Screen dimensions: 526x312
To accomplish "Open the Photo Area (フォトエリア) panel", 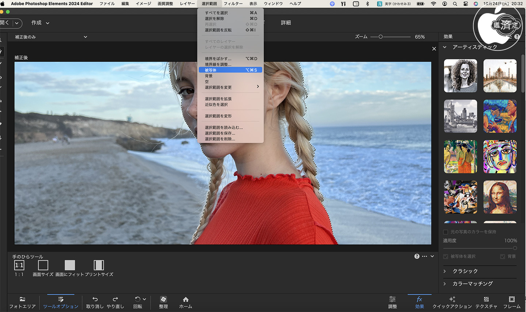I will 22,302.
